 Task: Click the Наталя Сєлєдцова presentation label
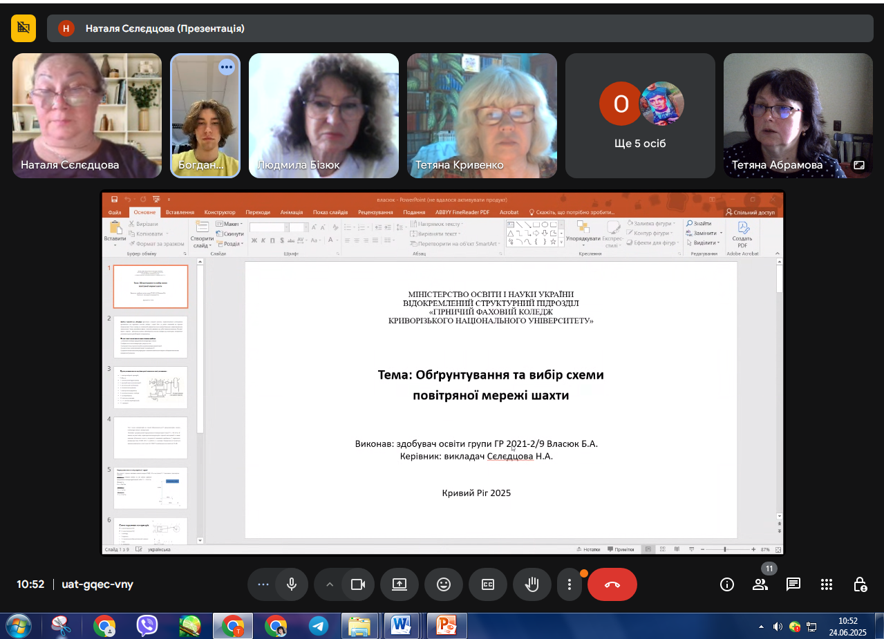point(164,28)
